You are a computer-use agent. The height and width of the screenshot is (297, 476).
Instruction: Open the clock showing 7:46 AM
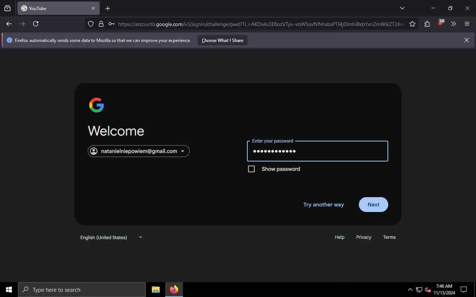click(444, 290)
